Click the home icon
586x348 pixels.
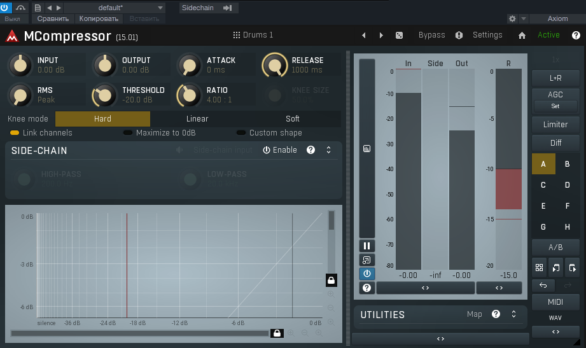(522, 35)
